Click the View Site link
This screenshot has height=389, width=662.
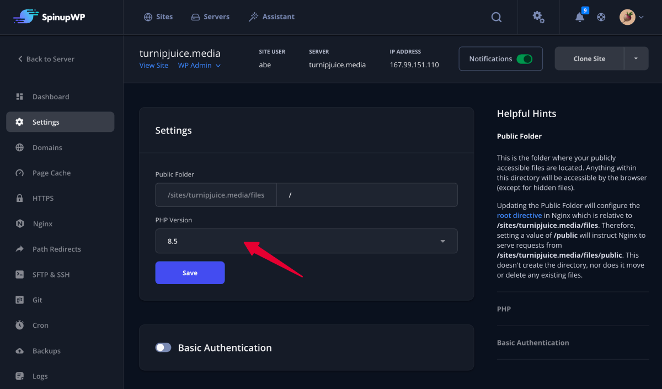click(x=154, y=65)
